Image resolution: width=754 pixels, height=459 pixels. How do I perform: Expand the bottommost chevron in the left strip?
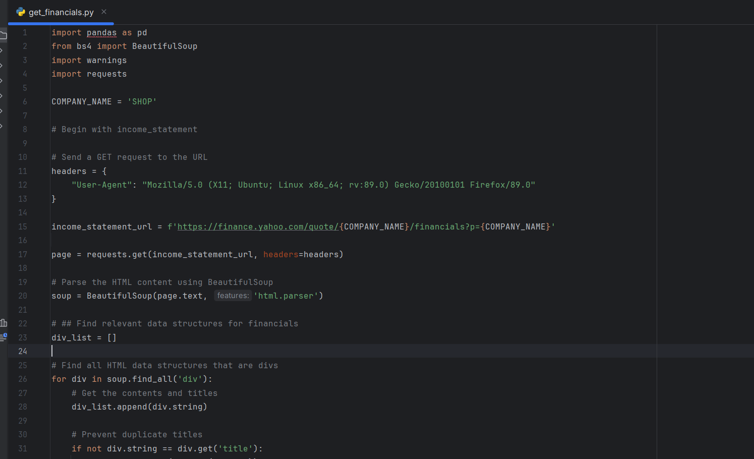coord(2,126)
